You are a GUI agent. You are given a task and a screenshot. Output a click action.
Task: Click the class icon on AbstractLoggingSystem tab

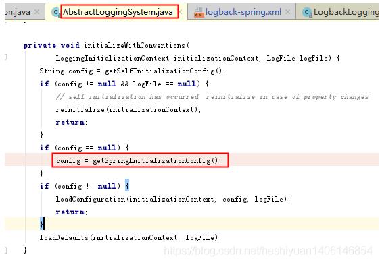click(x=56, y=12)
